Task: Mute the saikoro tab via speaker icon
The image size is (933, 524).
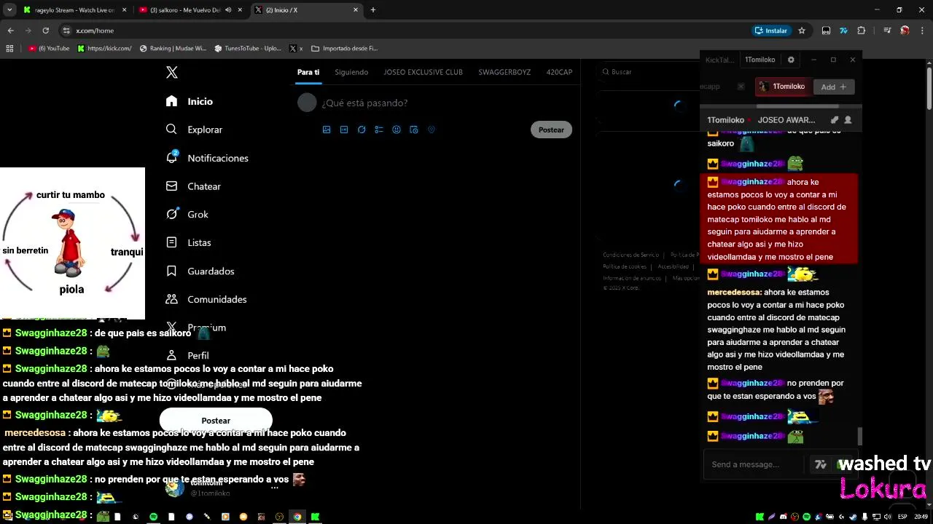Action: (x=229, y=10)
